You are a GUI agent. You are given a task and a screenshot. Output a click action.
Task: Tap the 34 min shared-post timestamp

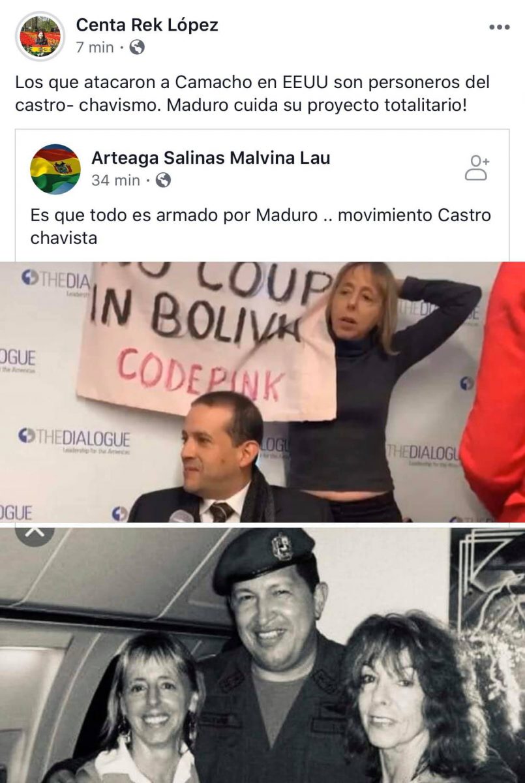click(115, 180)
